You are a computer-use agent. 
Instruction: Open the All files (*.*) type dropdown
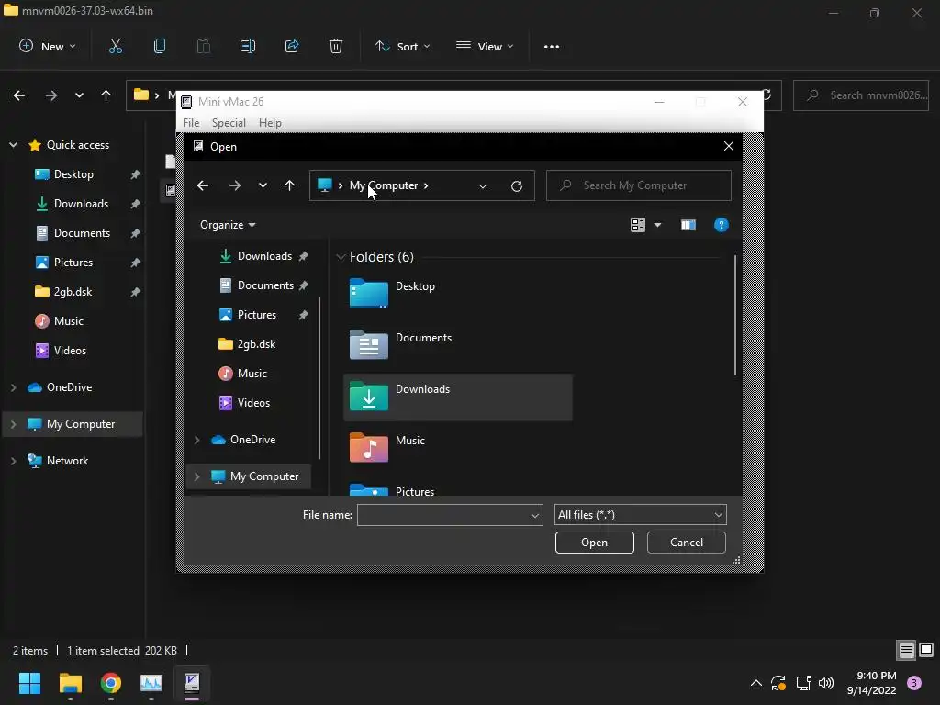[x=640, y=515]
